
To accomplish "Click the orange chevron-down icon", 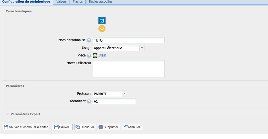I will click(102, 29).
